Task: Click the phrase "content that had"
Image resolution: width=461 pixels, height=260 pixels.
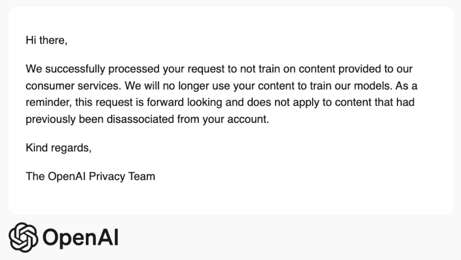Action: click(x=375, y=102)
